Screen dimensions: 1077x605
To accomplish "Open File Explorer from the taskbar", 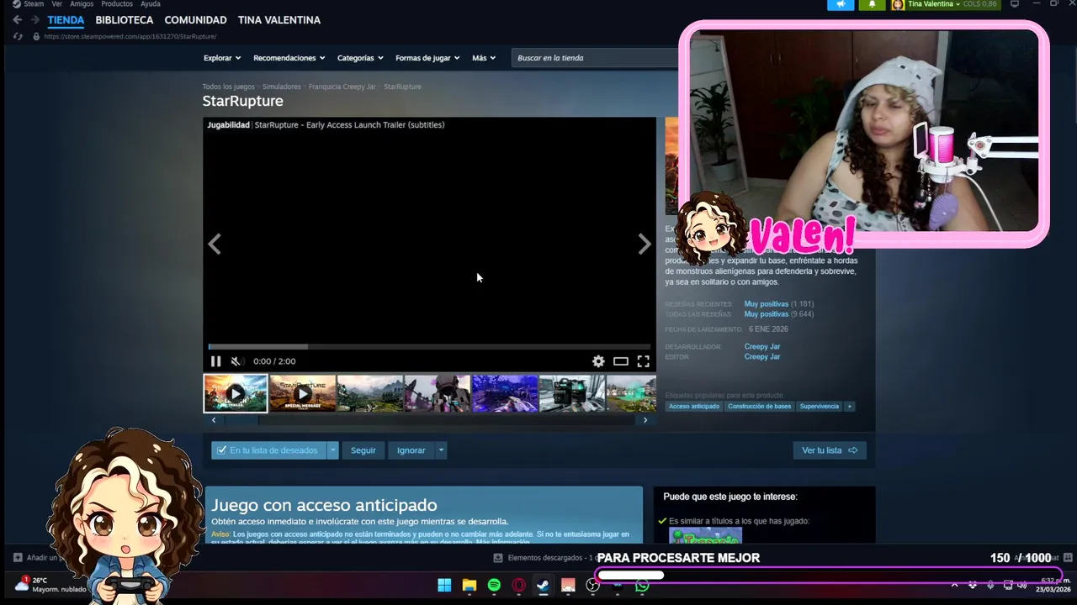I will (x=470, y=586).
